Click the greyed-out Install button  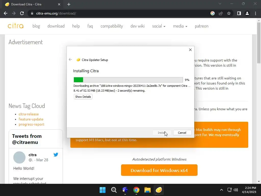[x=162, y=133]
